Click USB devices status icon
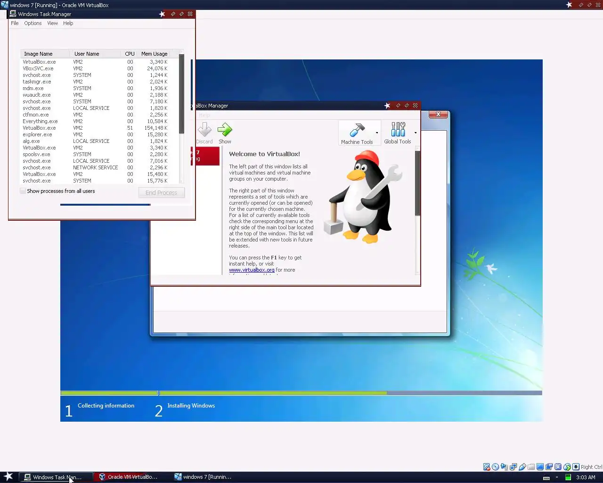This screenshot has height=483, width=603. [522, 466]
